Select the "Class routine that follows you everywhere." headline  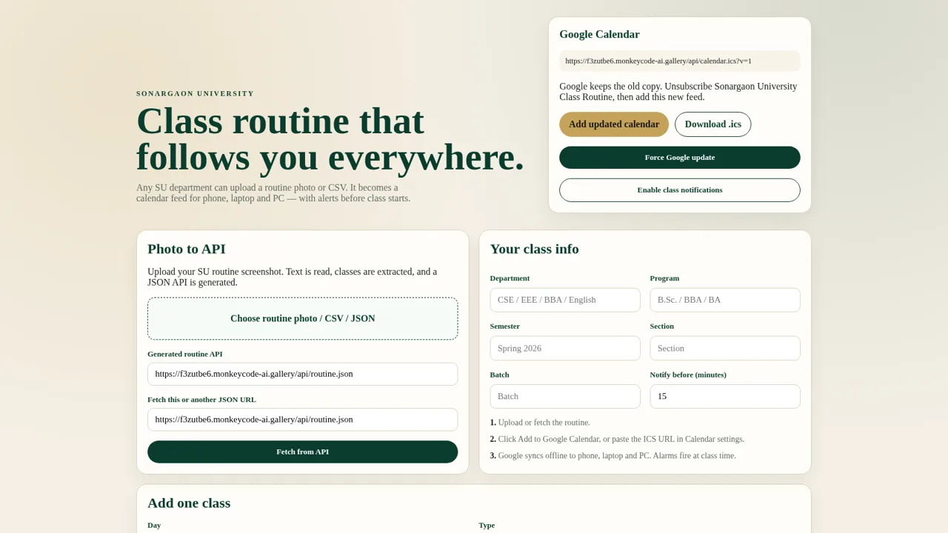pos(330,139)
